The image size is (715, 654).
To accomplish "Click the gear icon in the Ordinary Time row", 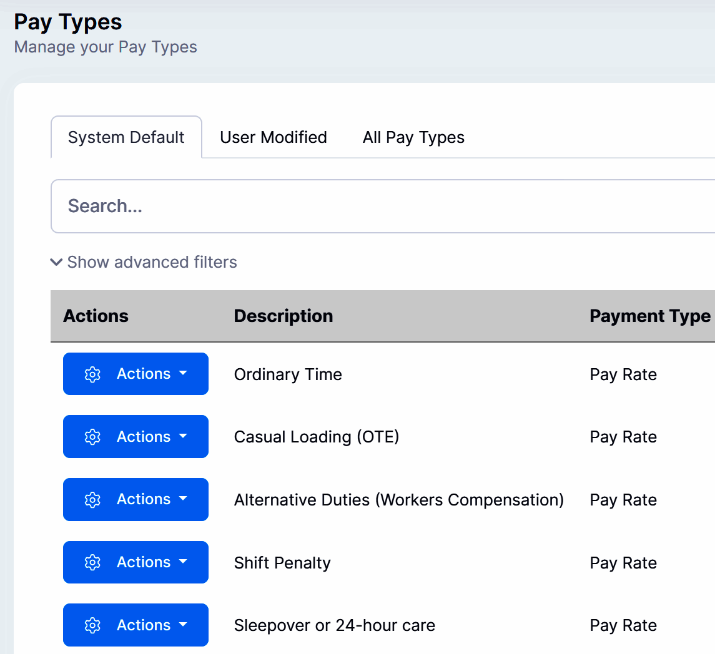I will pos(92,374).
